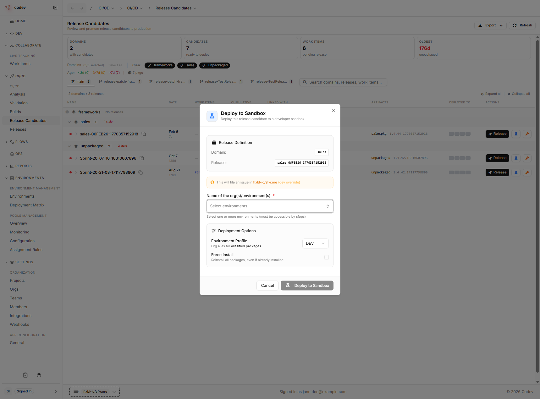Open Releases in the CI/CD sidebar
The image size is (540, 399).
click(18, 129)
